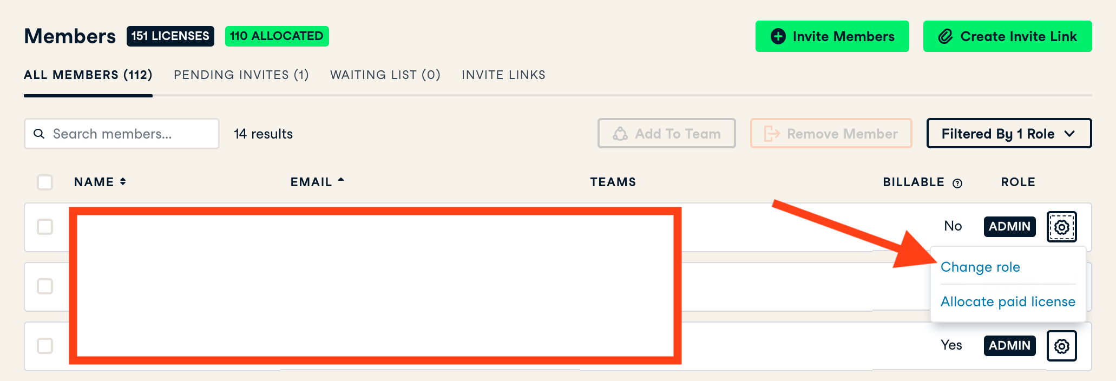Viewport: 1116px width, 381px height.
Task: Click the Billable help question mark icon
Action: point(957,183)
